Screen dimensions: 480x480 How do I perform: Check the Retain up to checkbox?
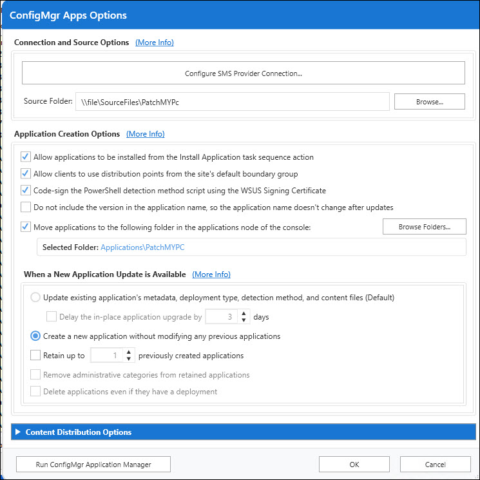pos(35,355)
